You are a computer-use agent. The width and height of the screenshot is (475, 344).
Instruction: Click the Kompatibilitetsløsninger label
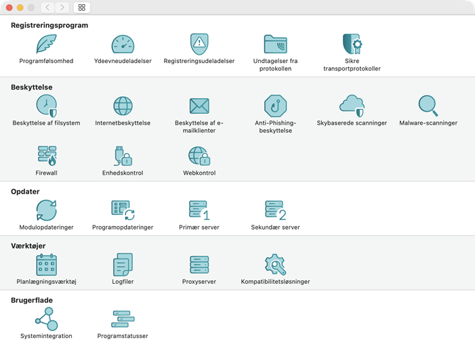(x=275, y=282)
